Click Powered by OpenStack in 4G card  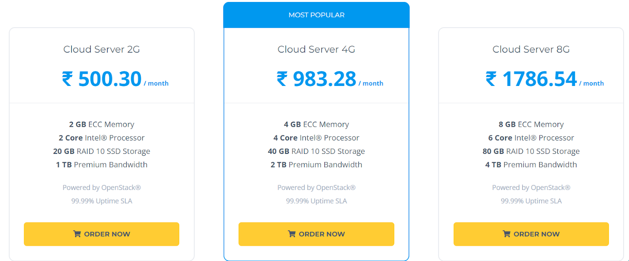click(x=316, y=188)
